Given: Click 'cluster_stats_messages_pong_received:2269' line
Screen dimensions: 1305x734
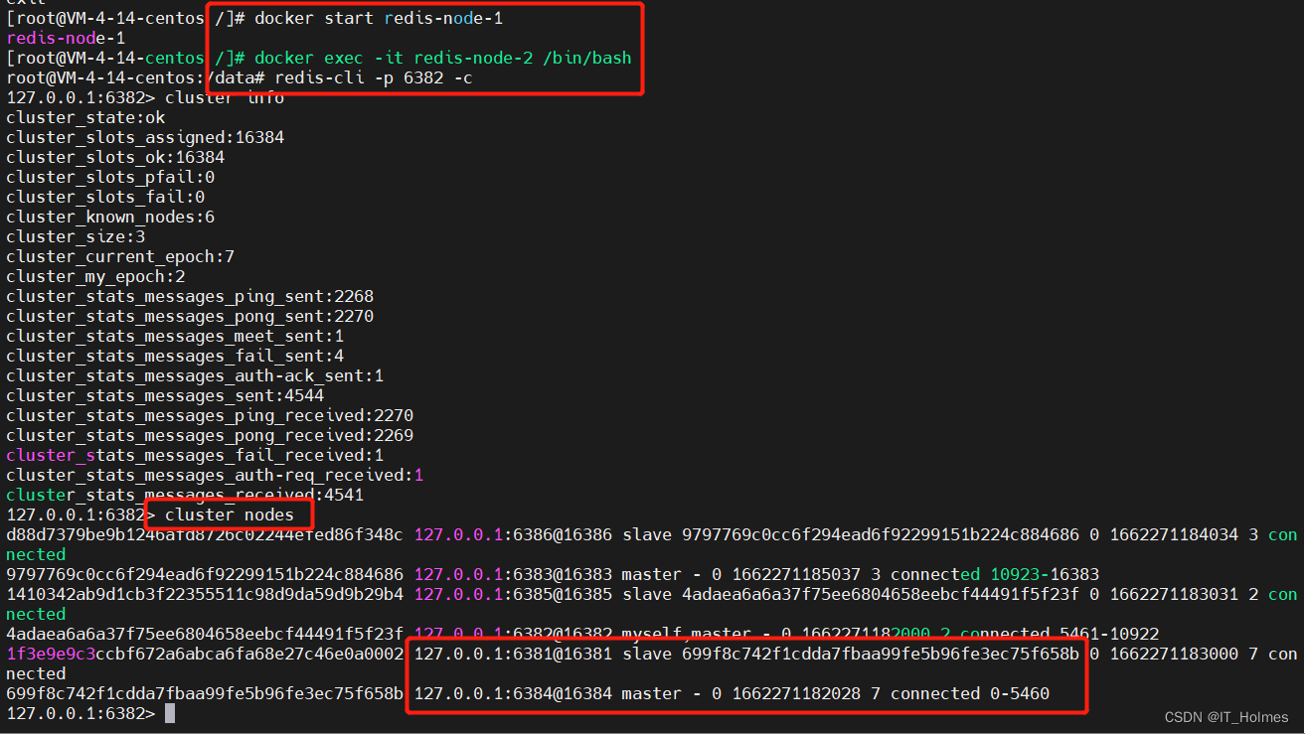Looking at the screenshot, I should point(210,435).
